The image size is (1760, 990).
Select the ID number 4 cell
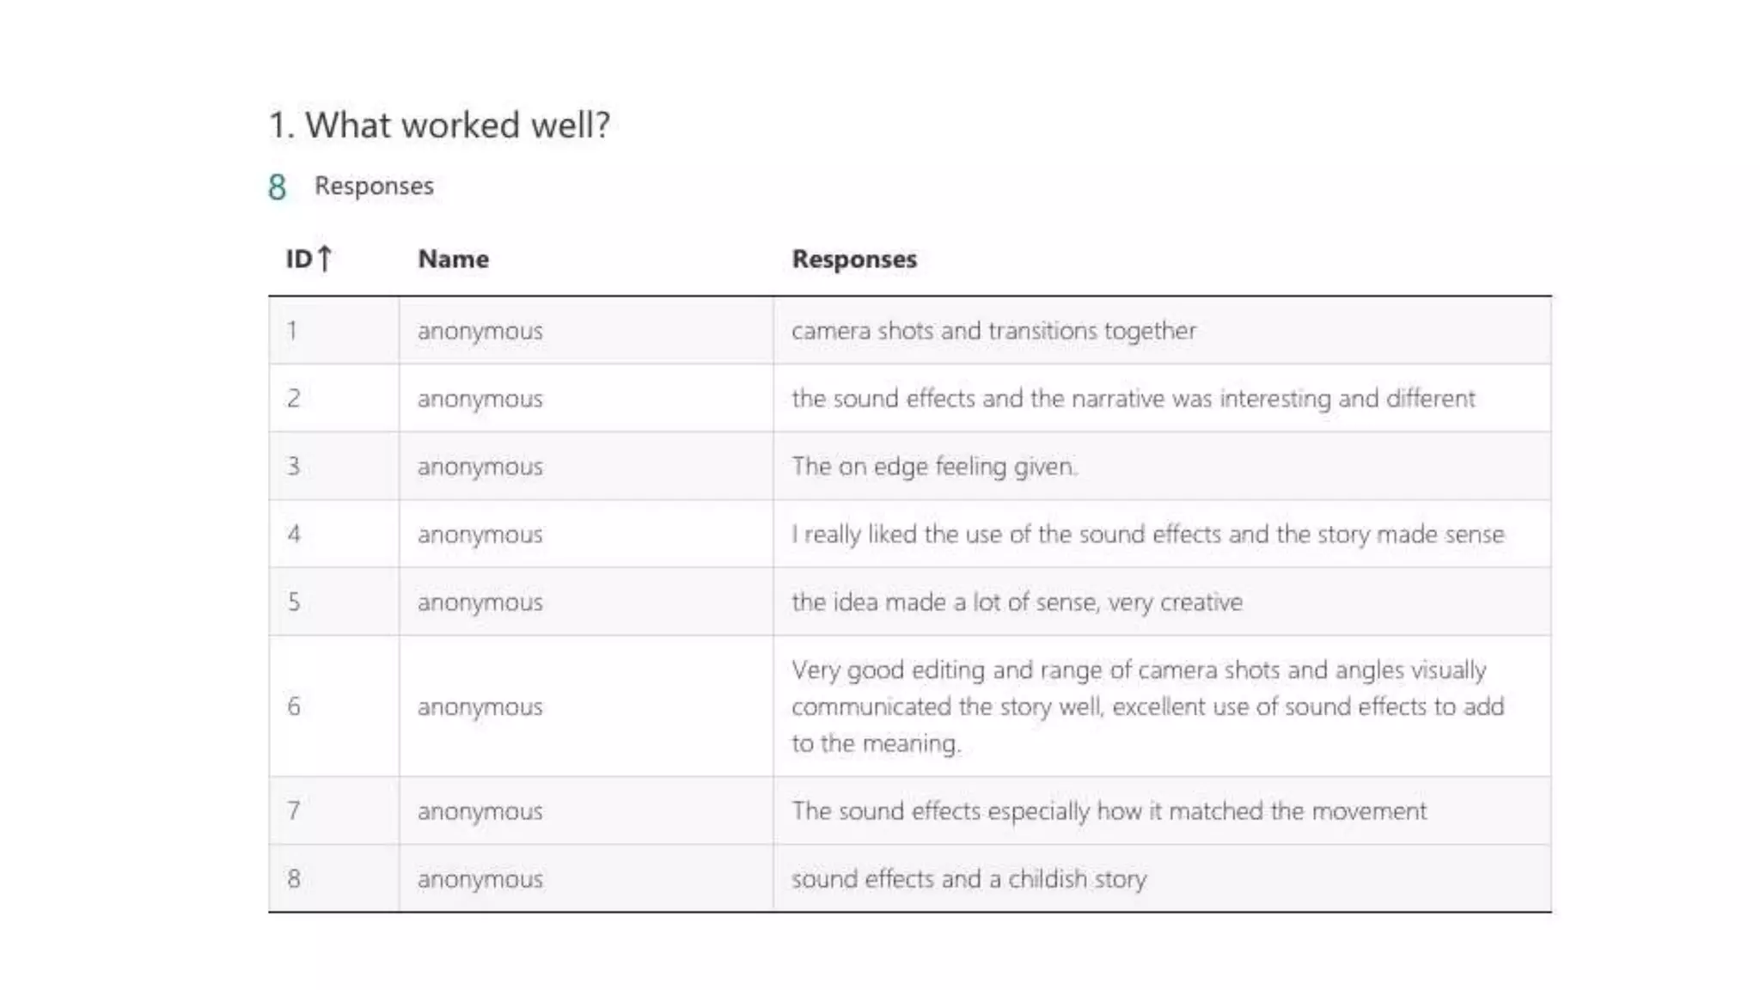tap(294, 535)
